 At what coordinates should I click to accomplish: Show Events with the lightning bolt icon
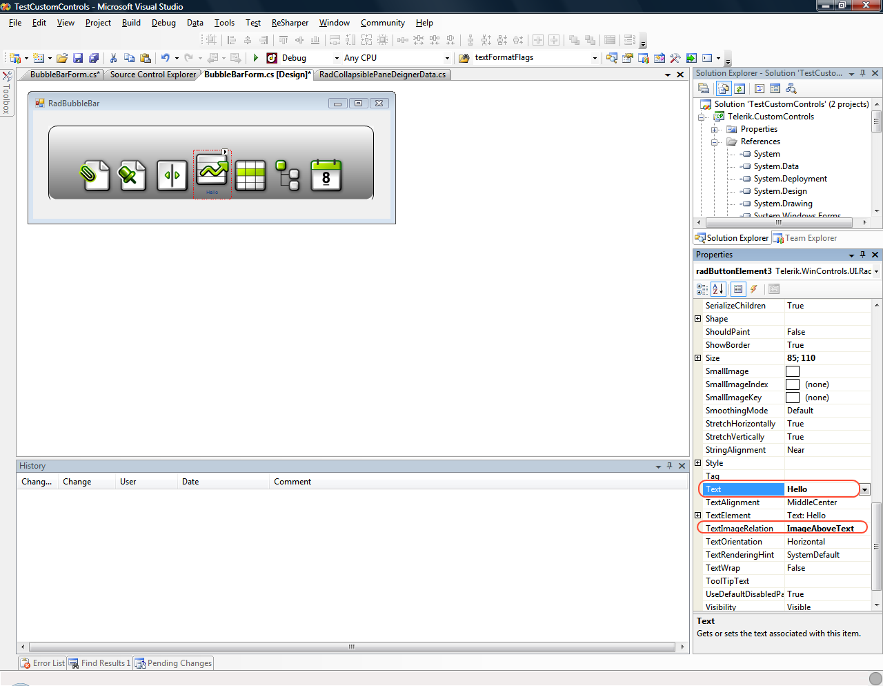click(754, 289)
